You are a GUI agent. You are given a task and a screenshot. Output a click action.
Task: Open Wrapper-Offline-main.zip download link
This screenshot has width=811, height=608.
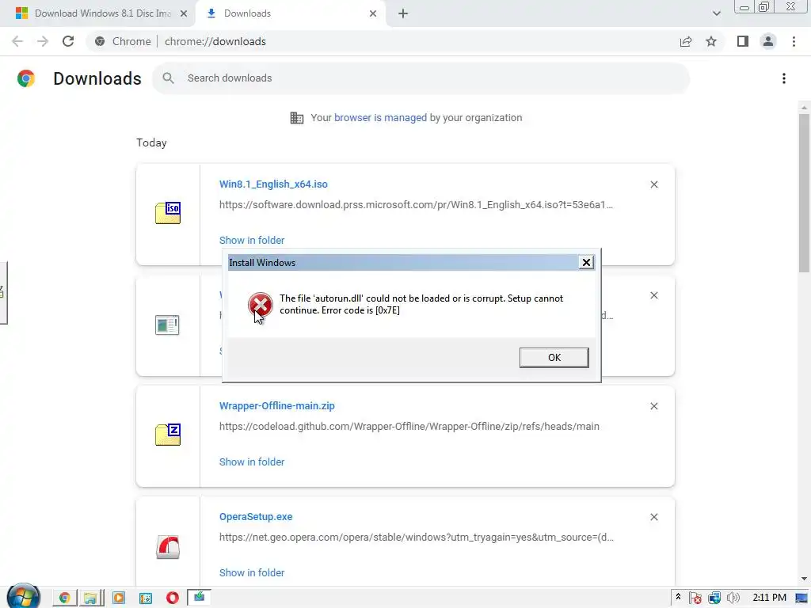pos(276,406)
